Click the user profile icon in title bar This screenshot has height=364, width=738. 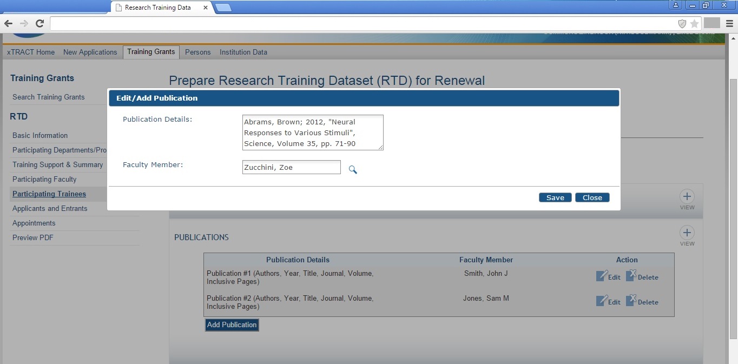[x=676, y=5]
